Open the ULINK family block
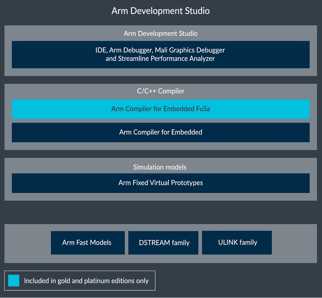The image size is (322, 298). (237, 243)
